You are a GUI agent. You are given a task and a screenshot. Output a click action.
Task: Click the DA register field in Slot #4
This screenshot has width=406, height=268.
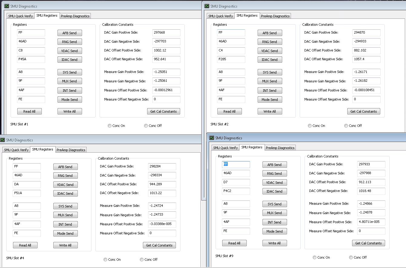pyautogui.click(x=27, y=184)
